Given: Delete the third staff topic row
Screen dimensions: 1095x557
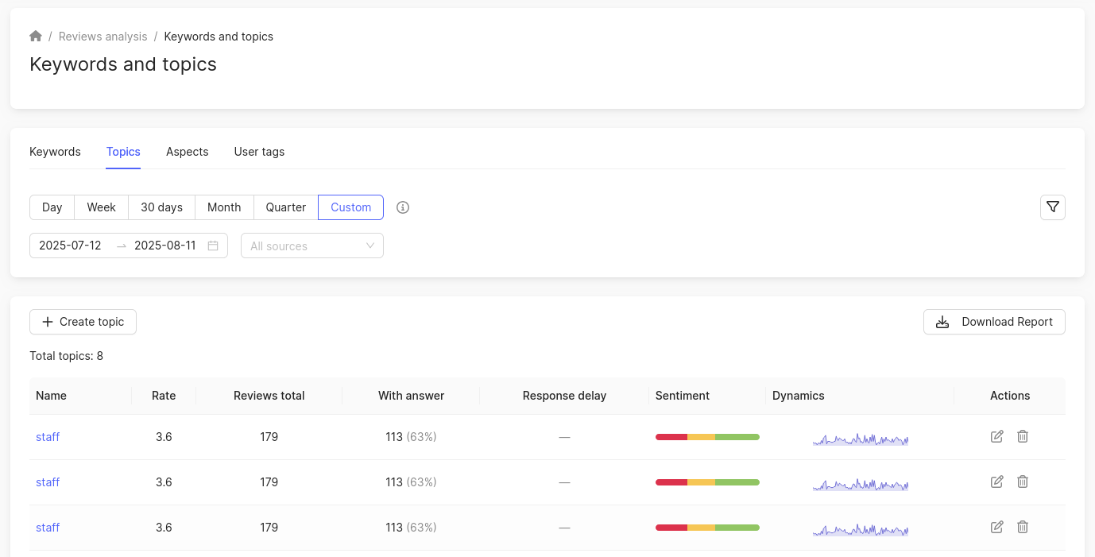Looking at the screenshot, I should click(1023, 527).
